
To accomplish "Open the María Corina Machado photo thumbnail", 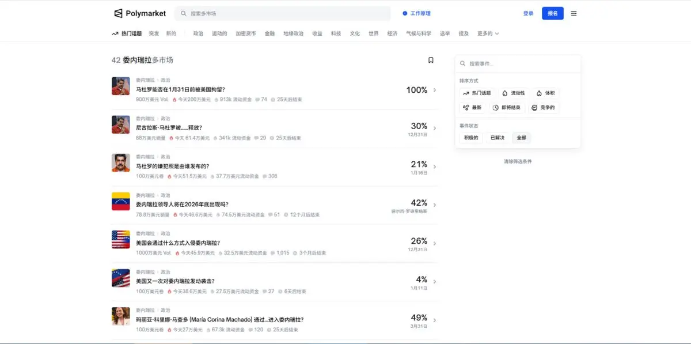I will [120, 316].
